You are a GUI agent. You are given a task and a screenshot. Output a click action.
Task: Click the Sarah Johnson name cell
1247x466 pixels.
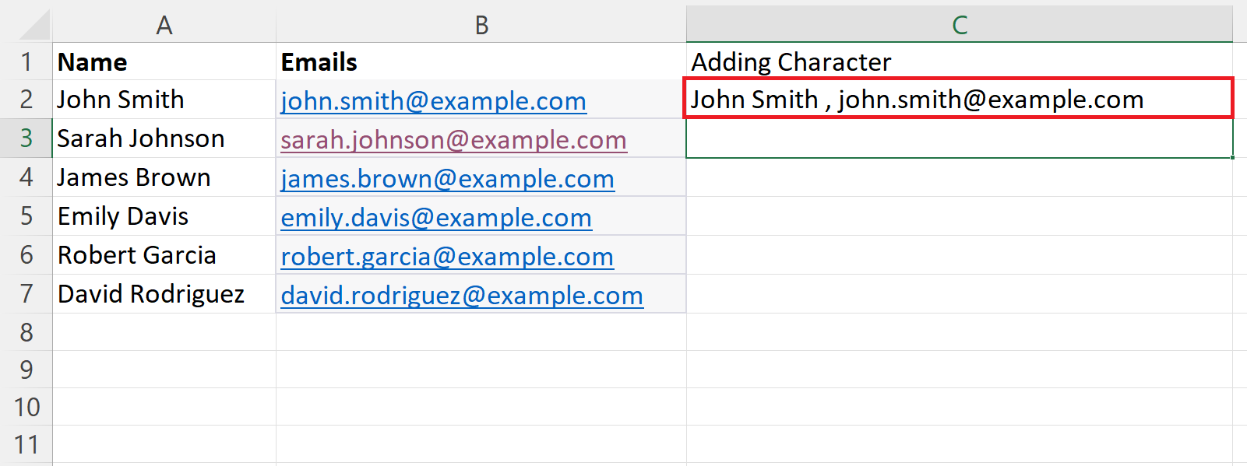tap(164, 138)
